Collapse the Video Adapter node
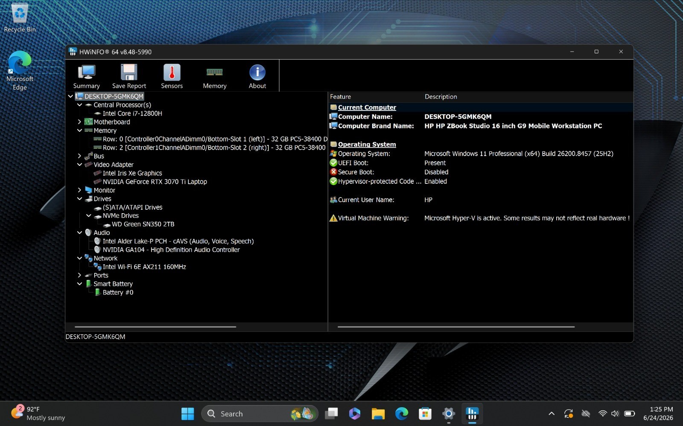Screen dimensions: 683x426 (79, 165)
